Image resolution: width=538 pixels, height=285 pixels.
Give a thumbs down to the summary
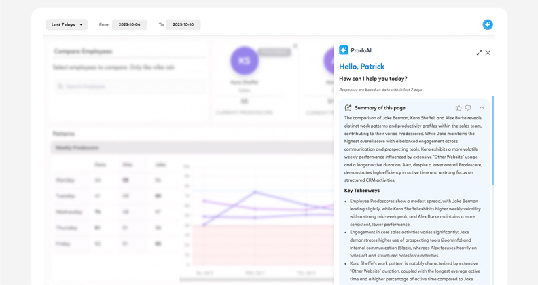coord(468,108)
